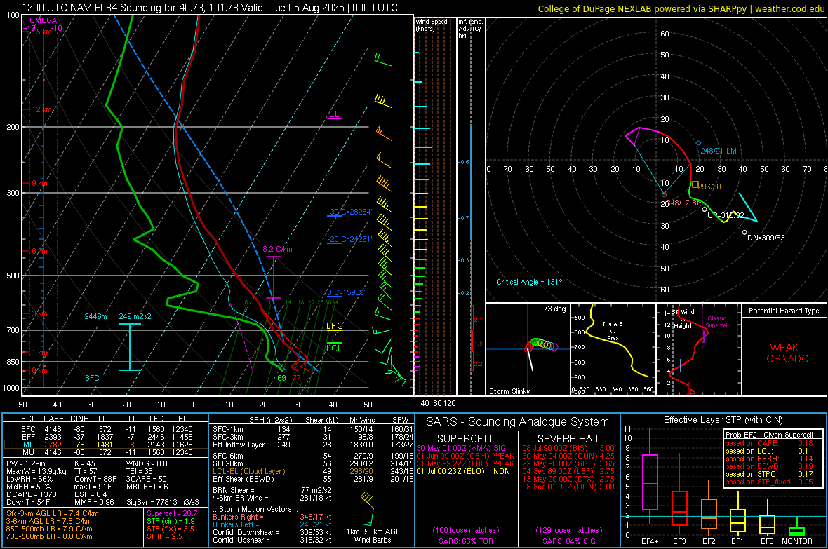Viewport: 828px width, 549px height.
Task: Click the DCAPE = 1373 value
Action: (x=31, y=494)
